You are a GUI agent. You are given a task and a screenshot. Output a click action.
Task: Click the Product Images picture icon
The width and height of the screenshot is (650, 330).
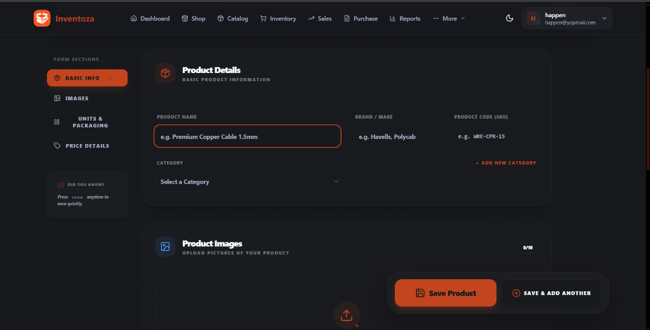coord(165,247)
